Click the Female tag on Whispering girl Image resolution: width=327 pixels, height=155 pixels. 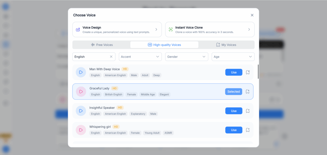135,133
